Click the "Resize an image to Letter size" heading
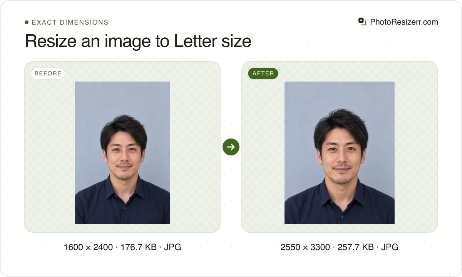The image size is (462, 277). pyautogui.click(x=138, y=41)
